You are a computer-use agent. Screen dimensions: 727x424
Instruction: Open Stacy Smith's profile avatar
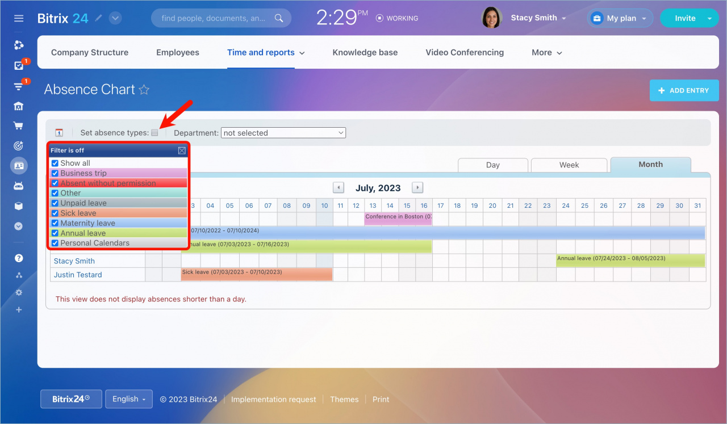[x=491, y=18]
